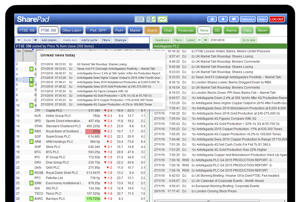Select the FTSE 100 list tab
The width and height of the screenshot is (300, 202).
[27, 30]
